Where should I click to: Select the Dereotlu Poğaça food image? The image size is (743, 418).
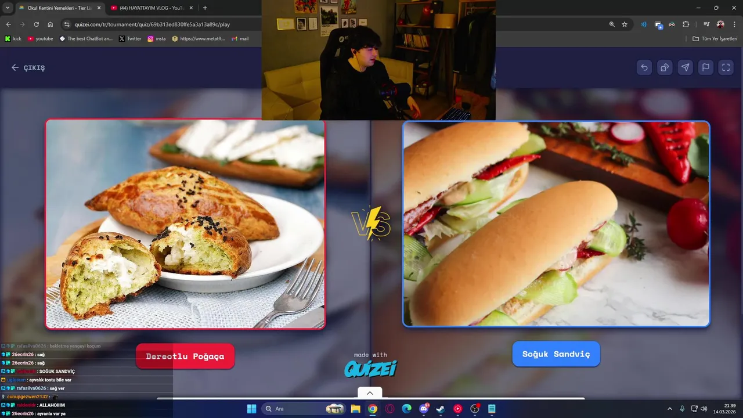click(x=185, y=224)
